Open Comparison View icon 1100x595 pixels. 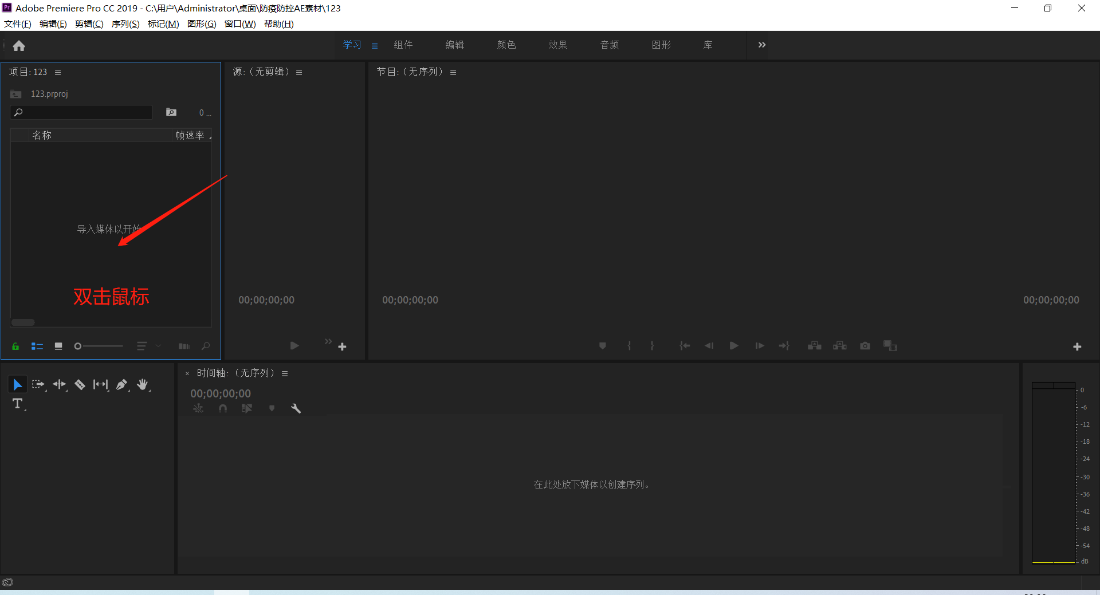coord(890,346)
